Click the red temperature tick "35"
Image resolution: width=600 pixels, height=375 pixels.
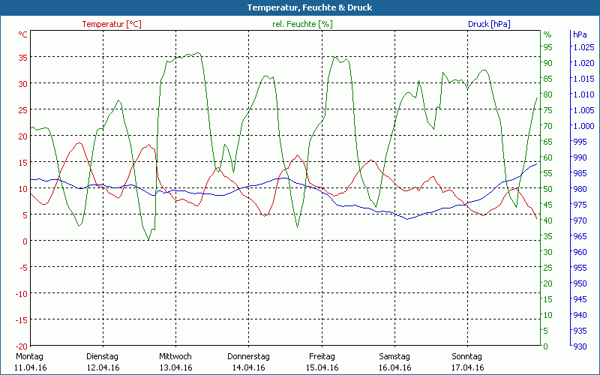23,58
